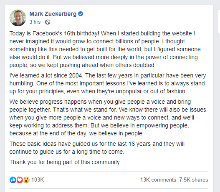Open the 13K comments link
The height and width of the screenshot is (192, 220).
(158, 180)
